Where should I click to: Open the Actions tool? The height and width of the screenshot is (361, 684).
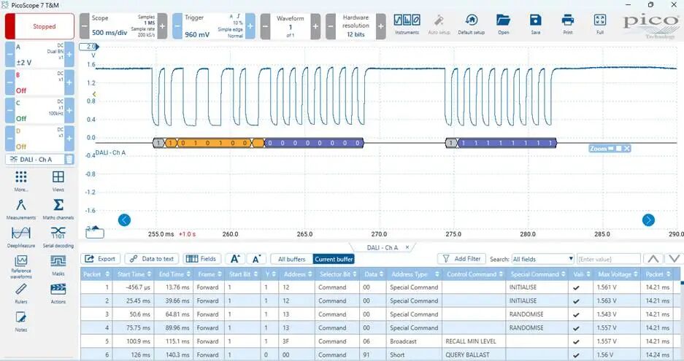[58, 293]
